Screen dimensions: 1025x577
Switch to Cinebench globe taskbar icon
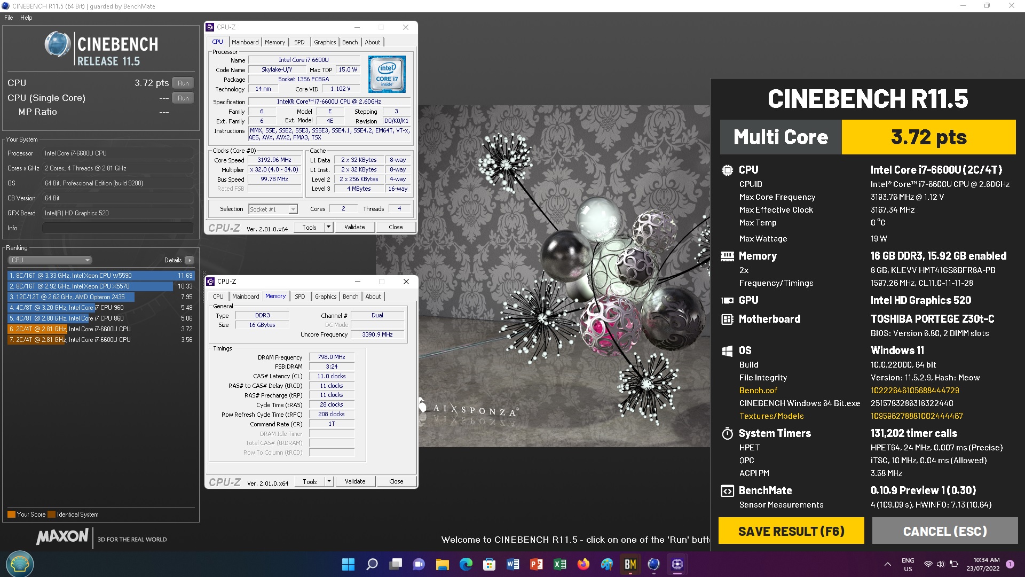(x=654, y=564)
